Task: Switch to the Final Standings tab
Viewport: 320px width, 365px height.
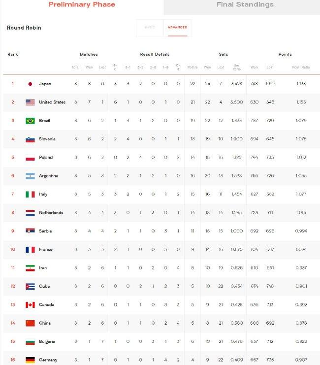Action: pos(245,4)
